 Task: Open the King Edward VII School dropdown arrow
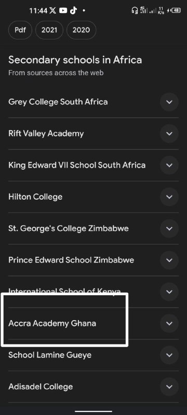[x=169, y=165]
